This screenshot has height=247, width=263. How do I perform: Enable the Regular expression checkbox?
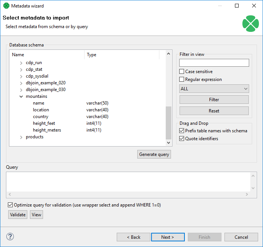click(x=182, y=79)
